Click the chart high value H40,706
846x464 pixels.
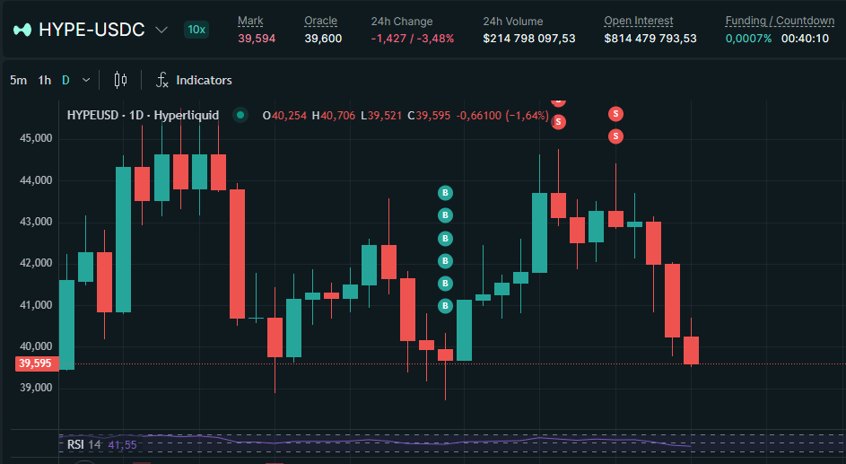(x=334, y=116)
